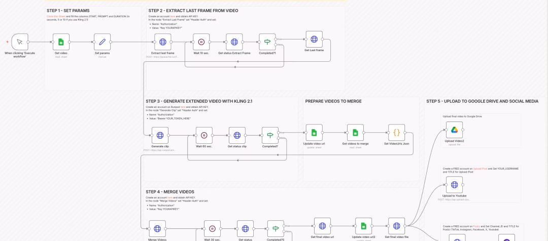Open the 'Update video url' sheet node
Screen dimensions: 548x241
click(x=314, y=133)
